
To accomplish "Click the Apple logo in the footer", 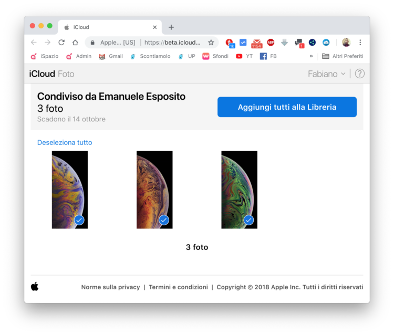I will click(35, 287).
